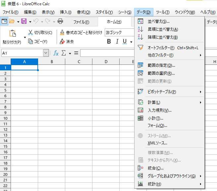Click the Consolidate (統合) icon
The height and width of the screenshot is (191, 217).
pyautogui.click(x=140, y=168)
